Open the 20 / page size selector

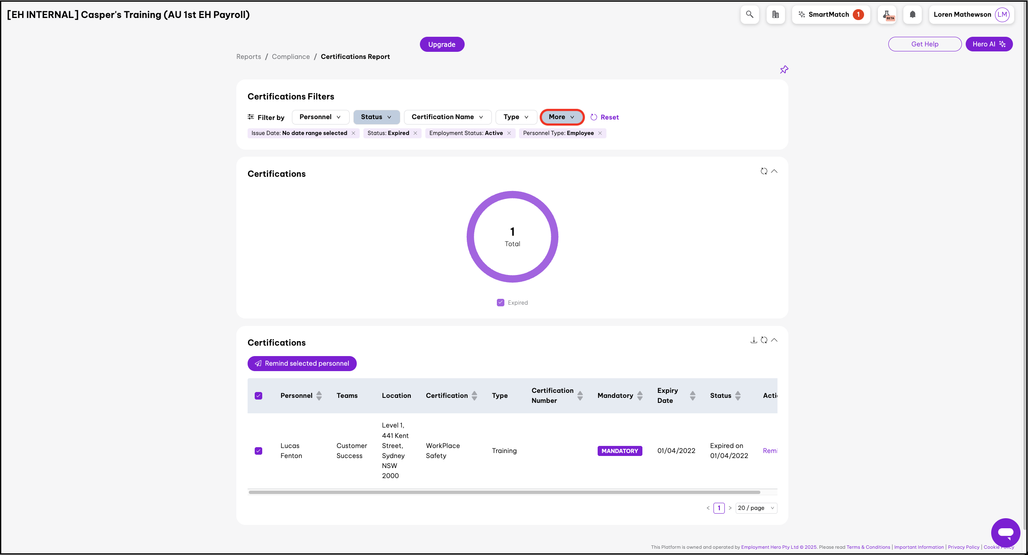[x=756, y=508]
